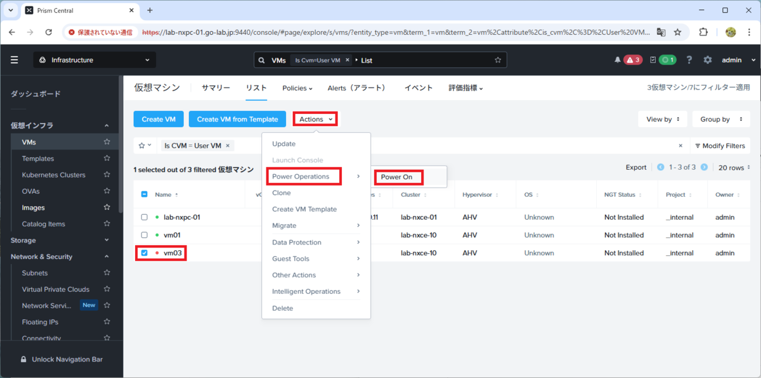Viewport: 761px width, 378px height.
Task: Favorite the OVAs sidebar star
Action: [x=107, y=191]
